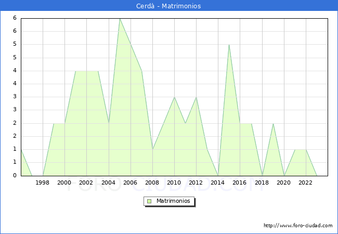The image size is (338, 234).
Task: Click the 2006 x-axis label
Action: point(130,183)
